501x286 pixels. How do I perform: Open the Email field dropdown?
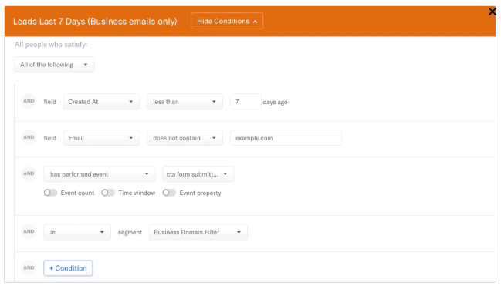(x=101, y=138)
